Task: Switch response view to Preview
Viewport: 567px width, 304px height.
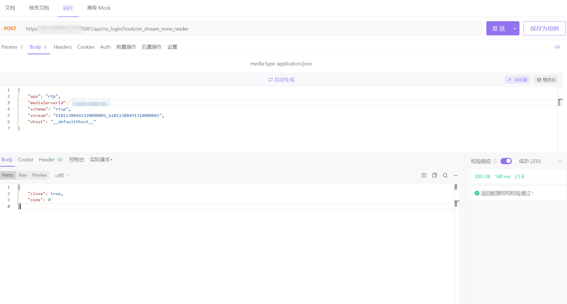Action: coord(39,175)
